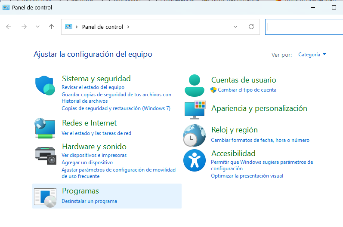Refresh the Panel de control view

click(251, 27)
